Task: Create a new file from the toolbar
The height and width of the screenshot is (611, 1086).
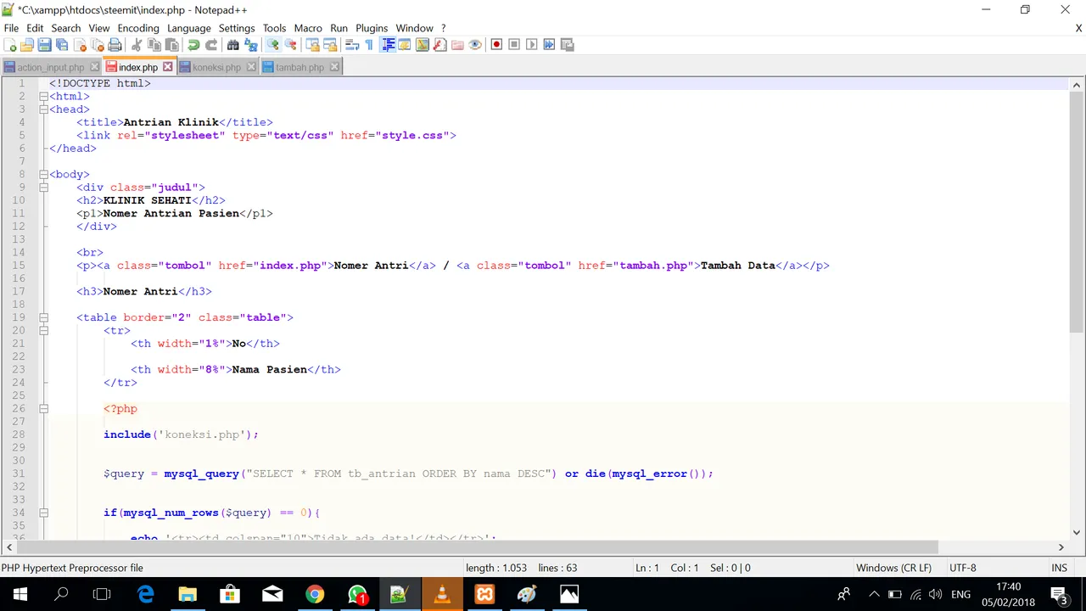Action: point(10,45)
